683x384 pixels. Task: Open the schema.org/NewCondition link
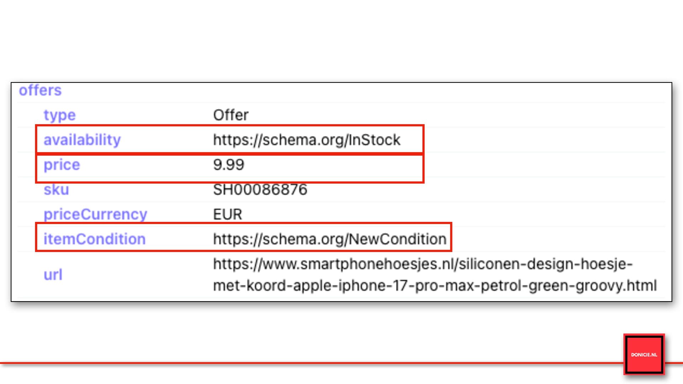(329, 239)
